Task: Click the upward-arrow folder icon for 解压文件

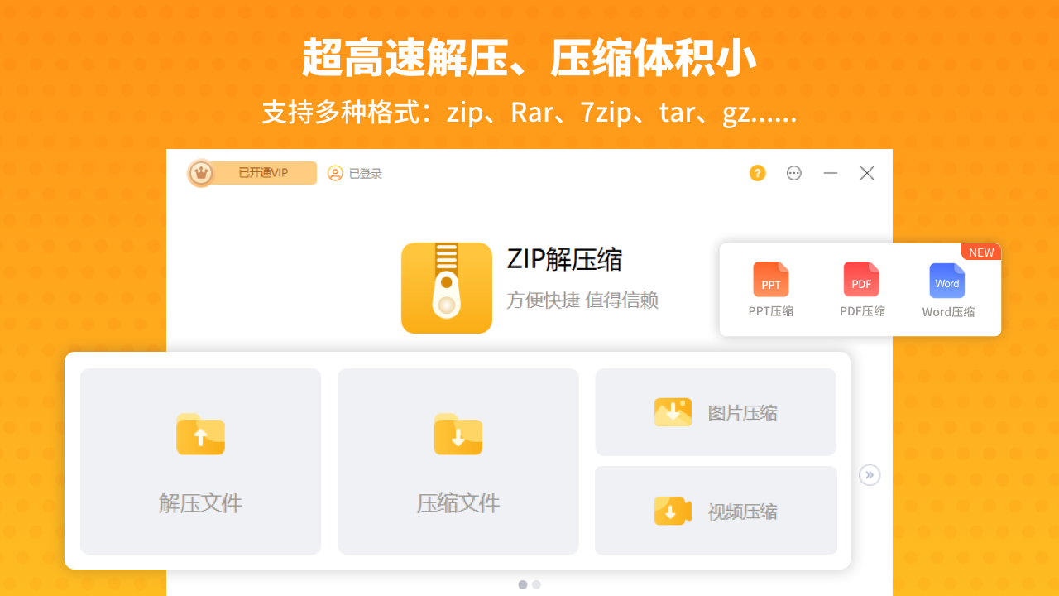Action: coord(200,435)
